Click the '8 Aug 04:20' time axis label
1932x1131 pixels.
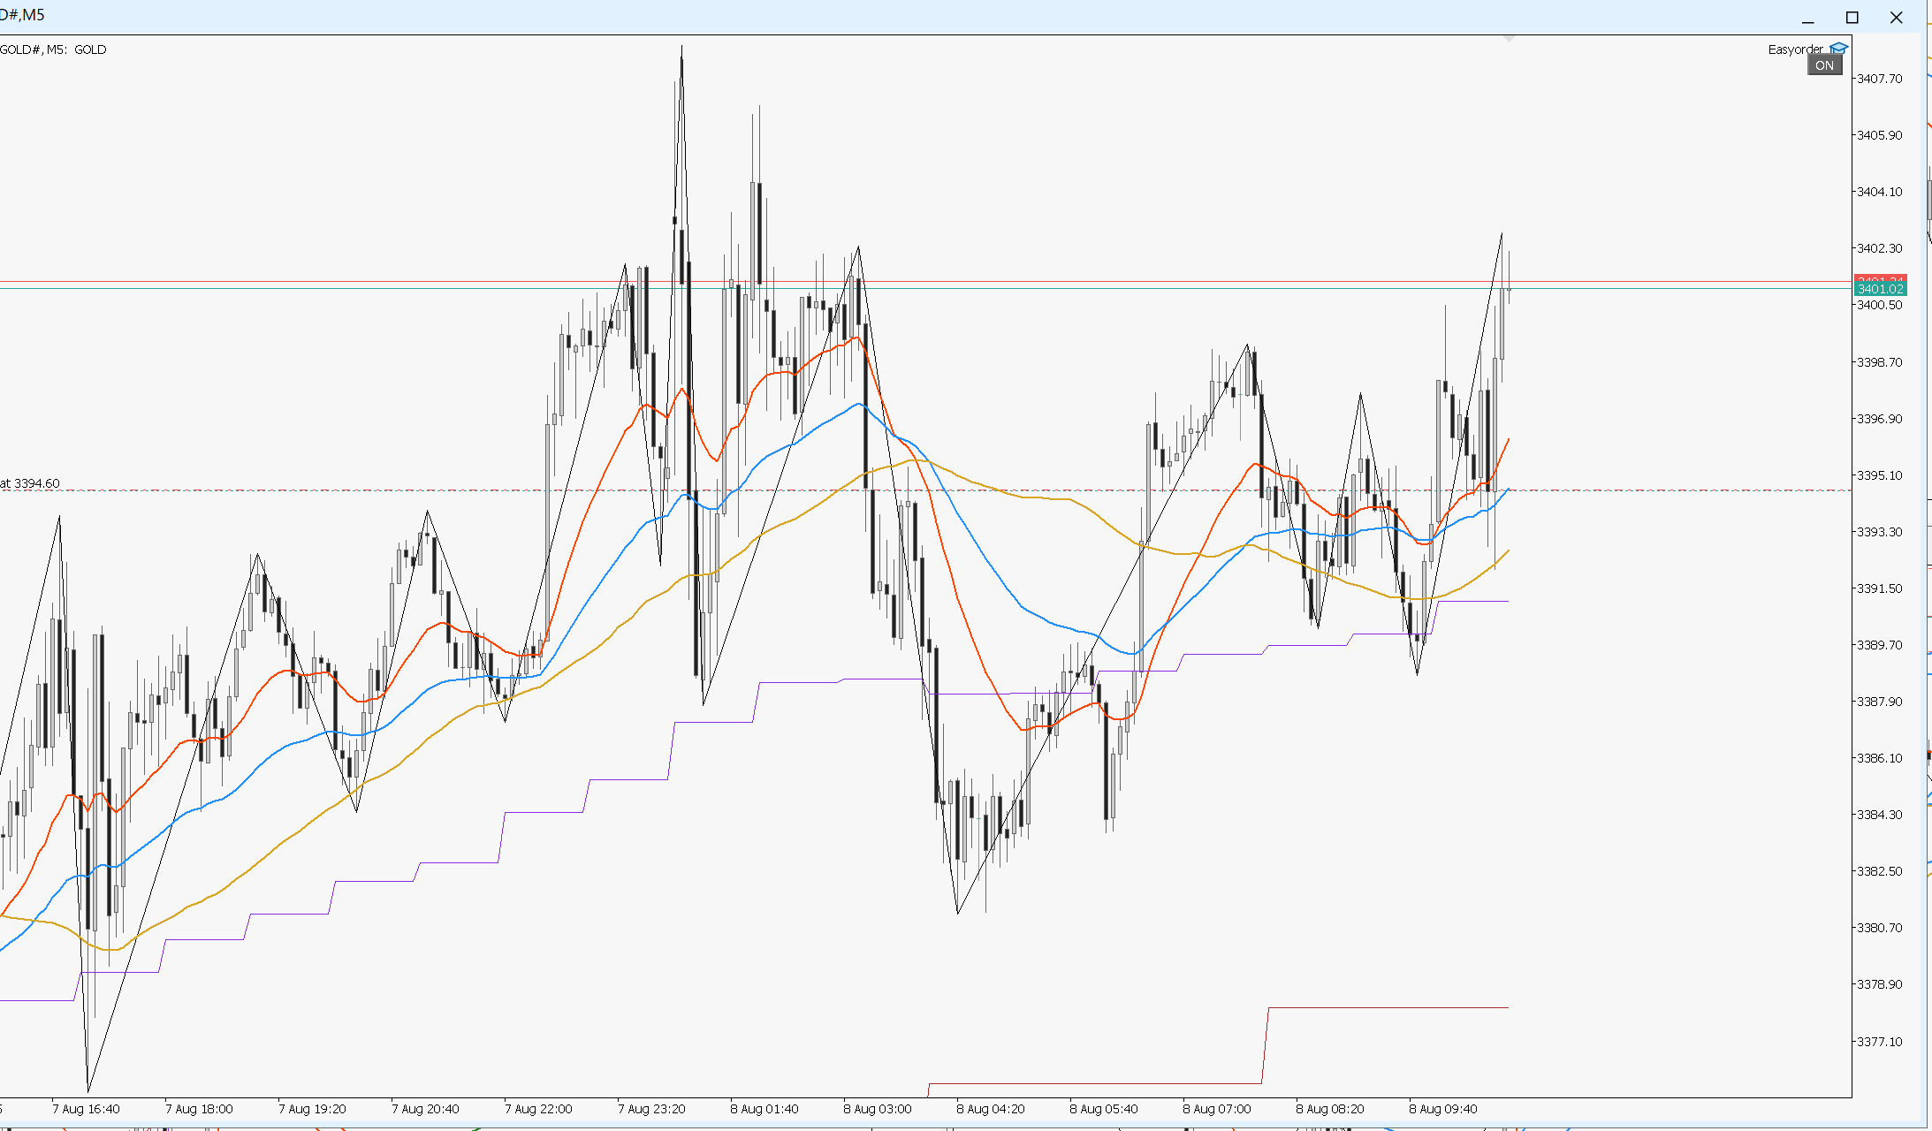click(x=991, y=1109)
